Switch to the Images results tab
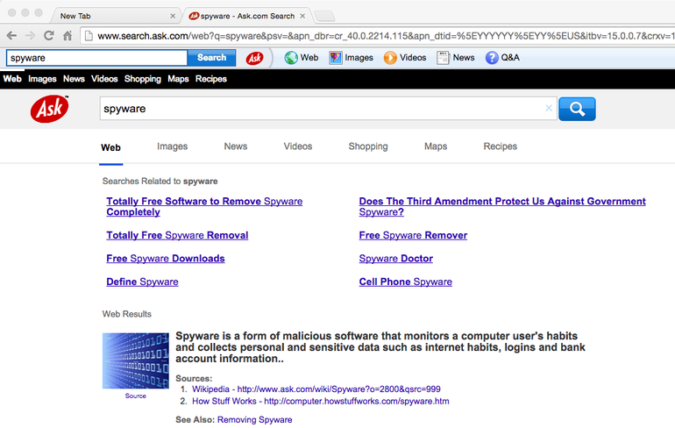This screenshot has width=675, height=428. (172, 146)
